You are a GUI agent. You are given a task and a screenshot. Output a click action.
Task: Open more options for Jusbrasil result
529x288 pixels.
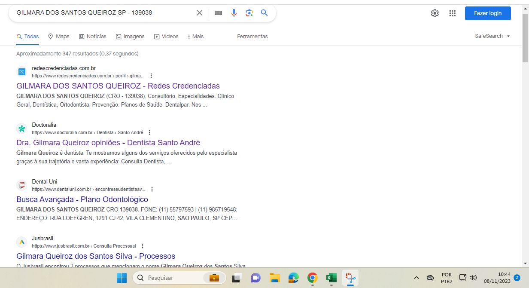click(x=143, y=246)
